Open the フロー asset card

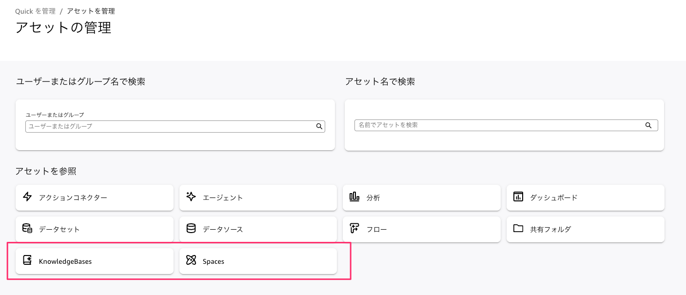422,229
